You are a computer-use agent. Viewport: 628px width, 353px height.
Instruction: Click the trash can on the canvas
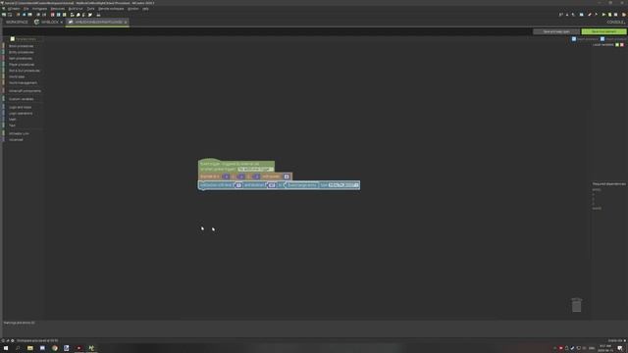point(576,305)
